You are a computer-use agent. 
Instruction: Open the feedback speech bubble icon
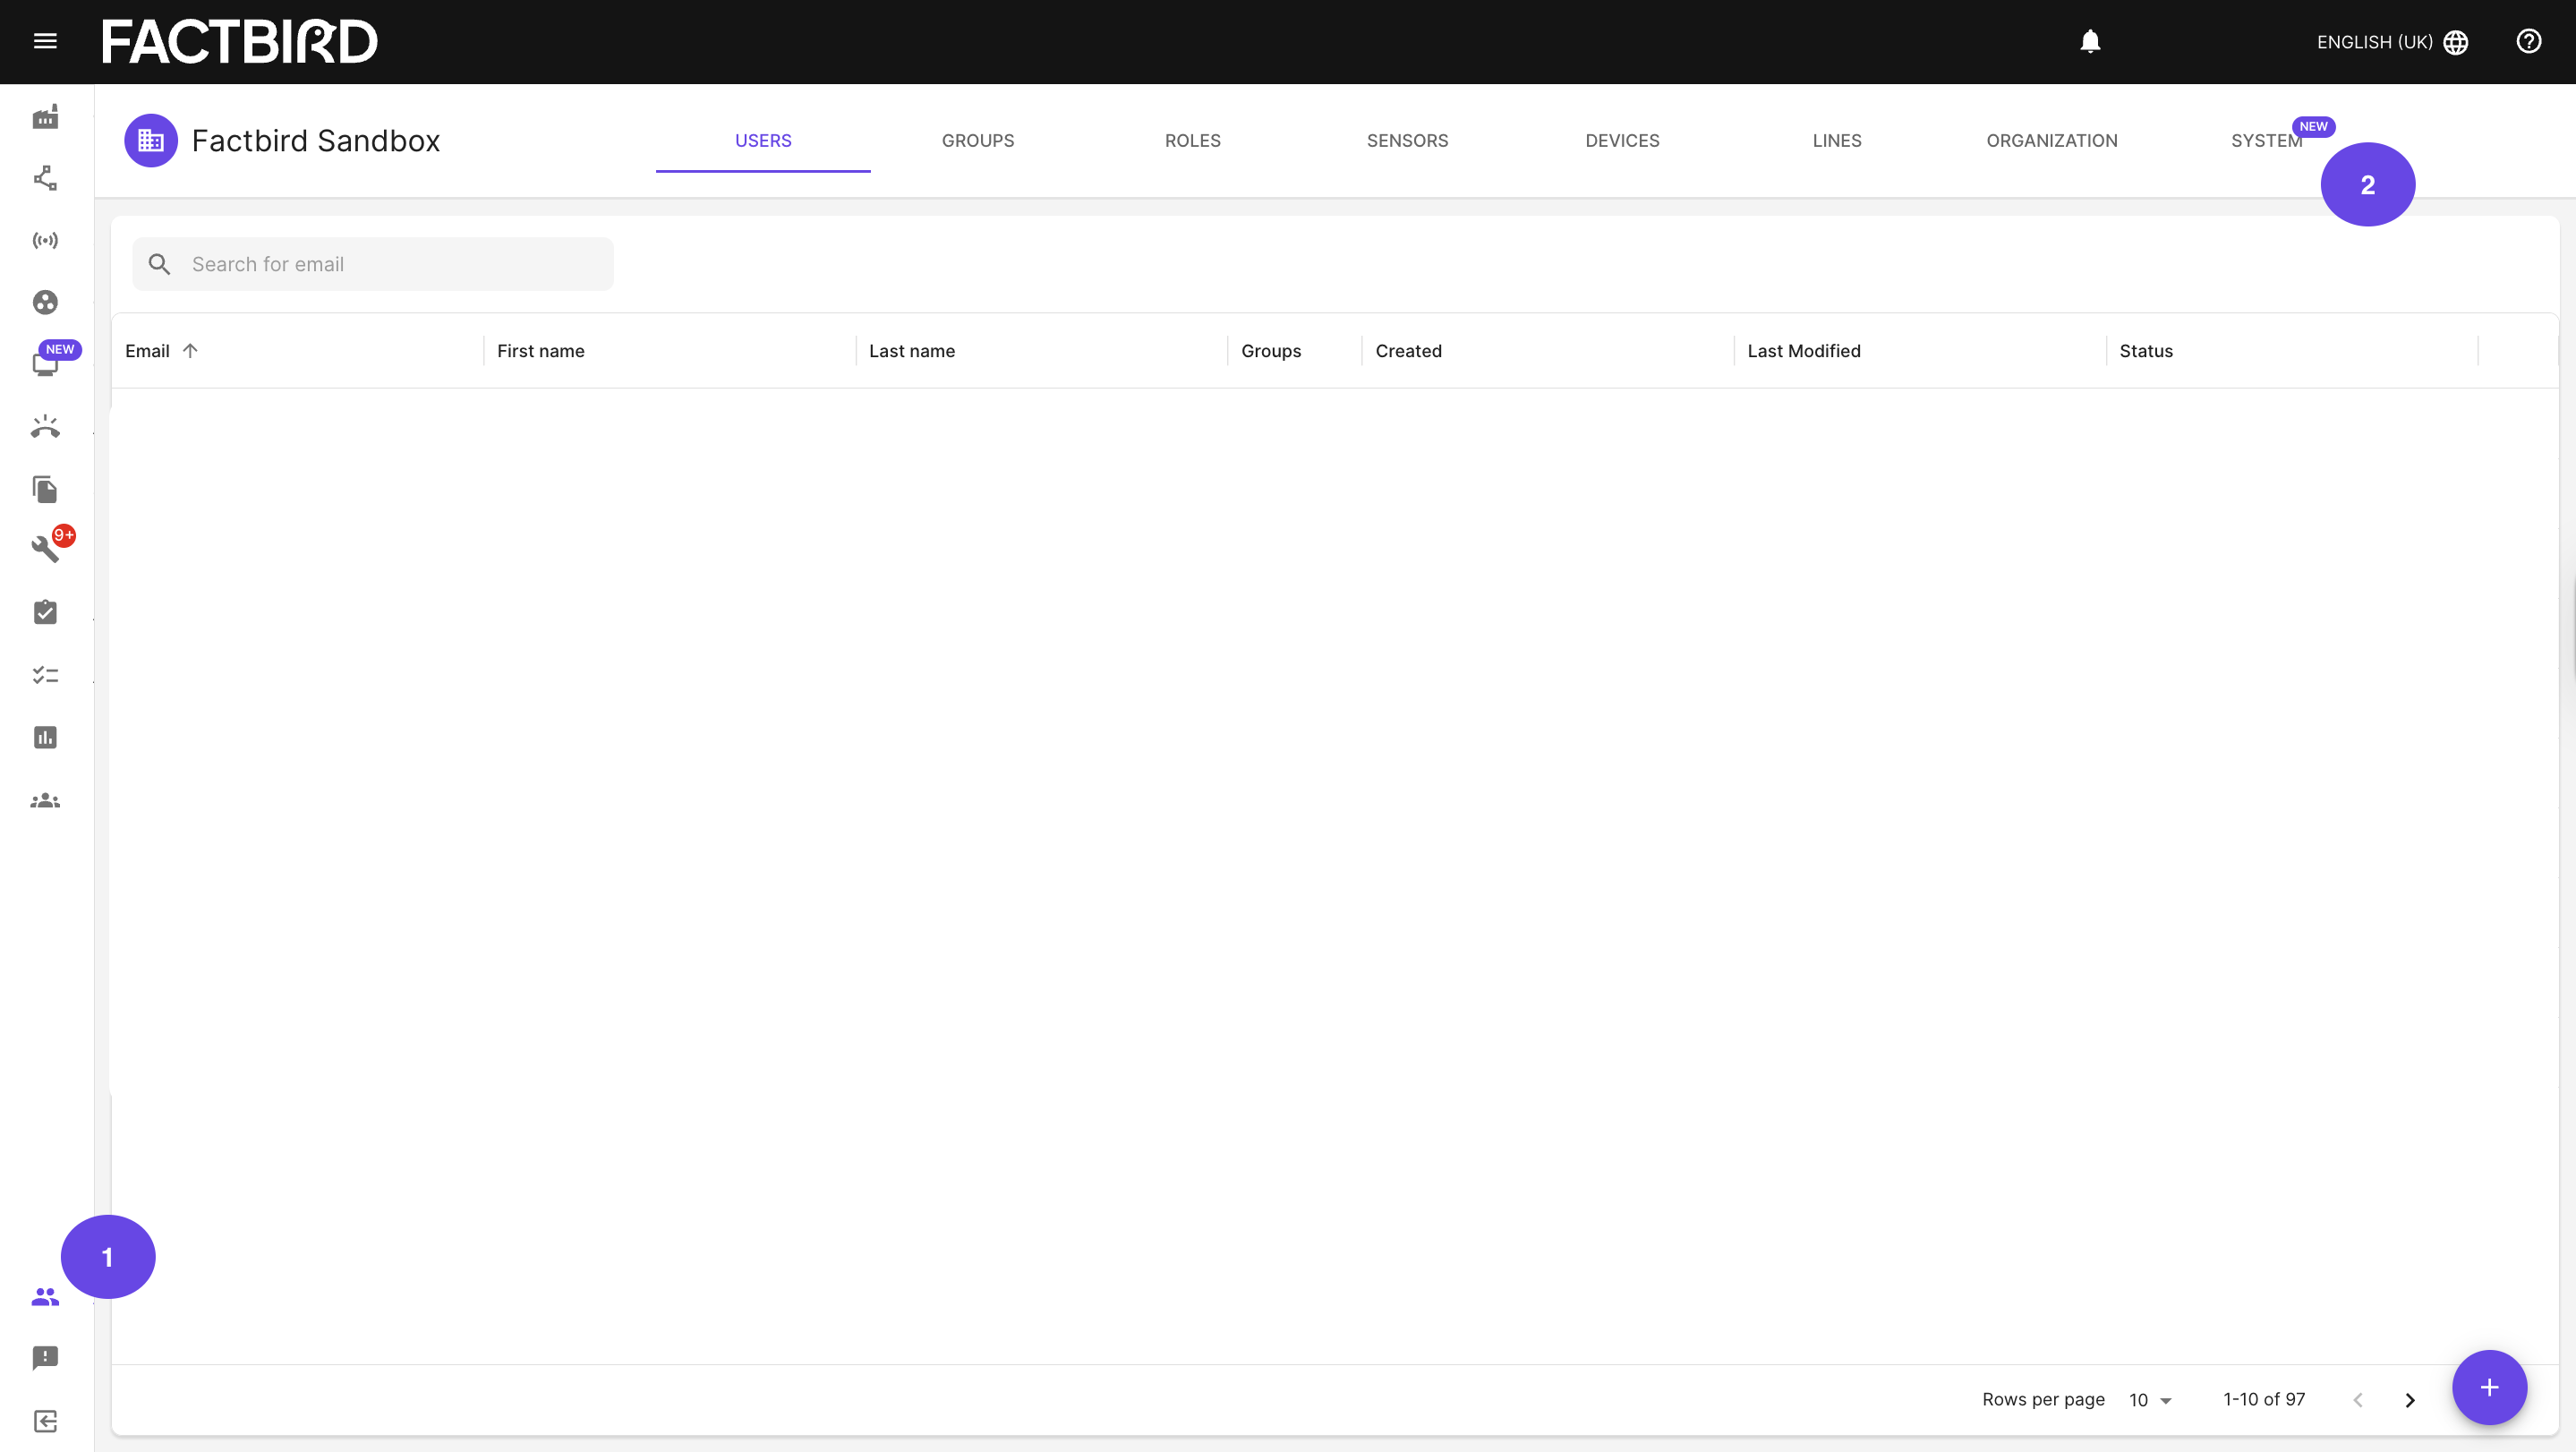pos(45,1358)
